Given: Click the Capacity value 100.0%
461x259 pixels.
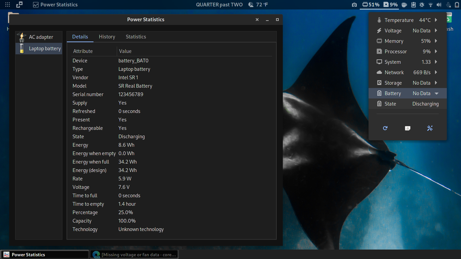Looking at the screenshot, I should [x=127, y=221].
